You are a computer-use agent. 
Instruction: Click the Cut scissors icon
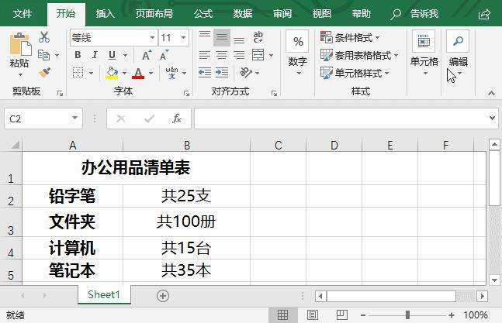coord(44,37)
